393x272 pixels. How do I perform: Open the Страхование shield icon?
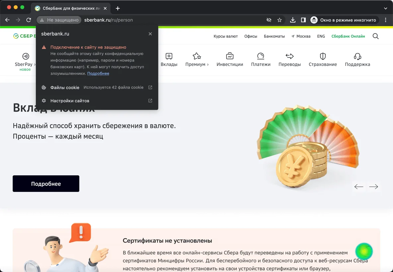pos(323,56)
